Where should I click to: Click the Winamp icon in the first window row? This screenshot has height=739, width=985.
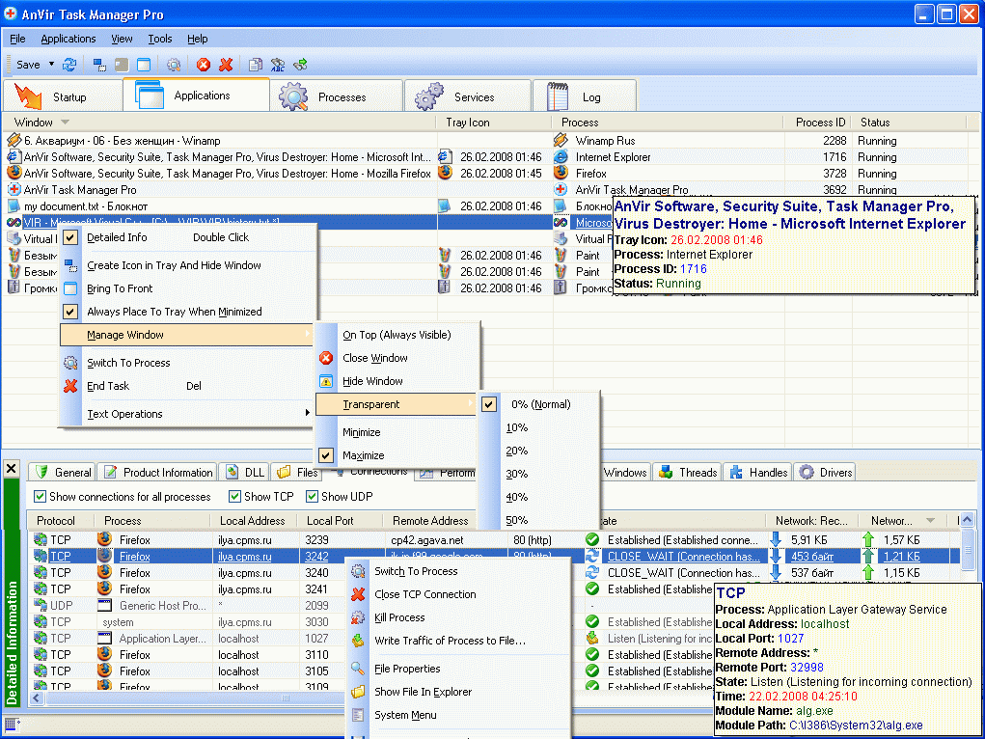pos(14,140)
